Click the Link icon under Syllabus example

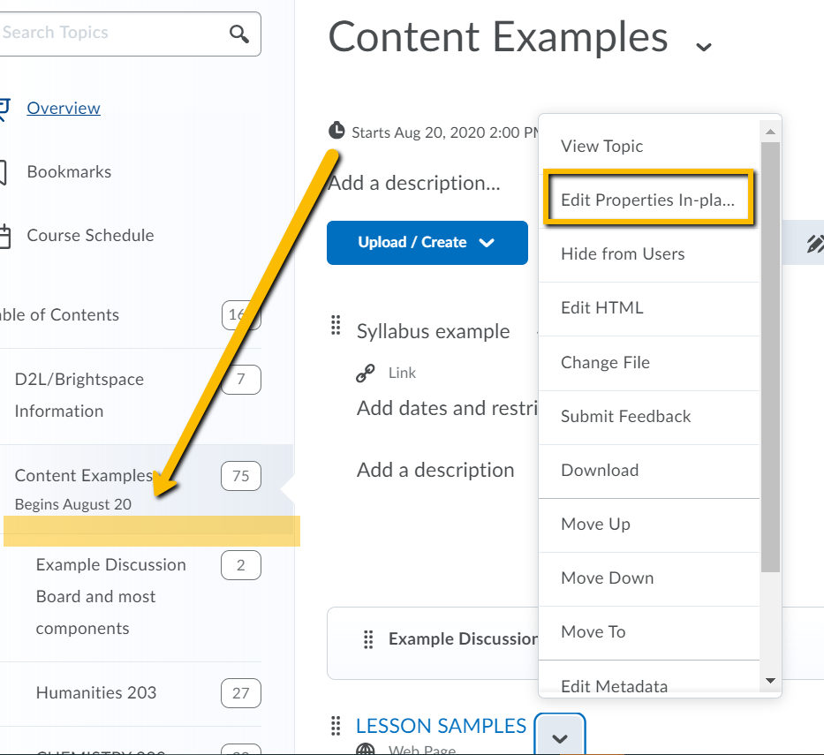point(365,372)
